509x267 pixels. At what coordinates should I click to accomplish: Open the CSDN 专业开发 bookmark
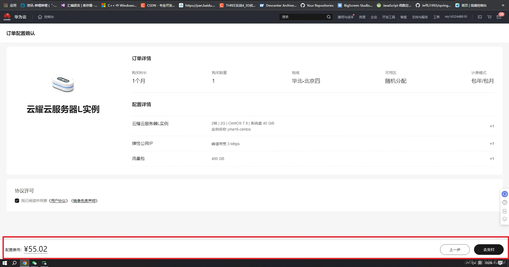point(158,5)
